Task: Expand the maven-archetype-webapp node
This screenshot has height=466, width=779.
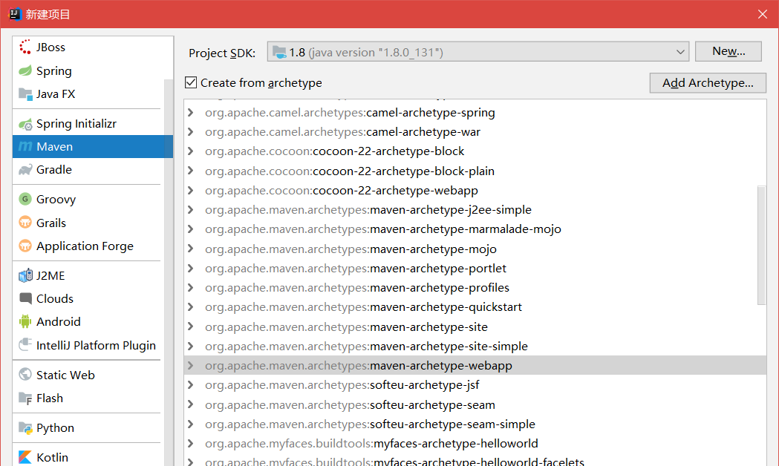Action: point(191,366)
